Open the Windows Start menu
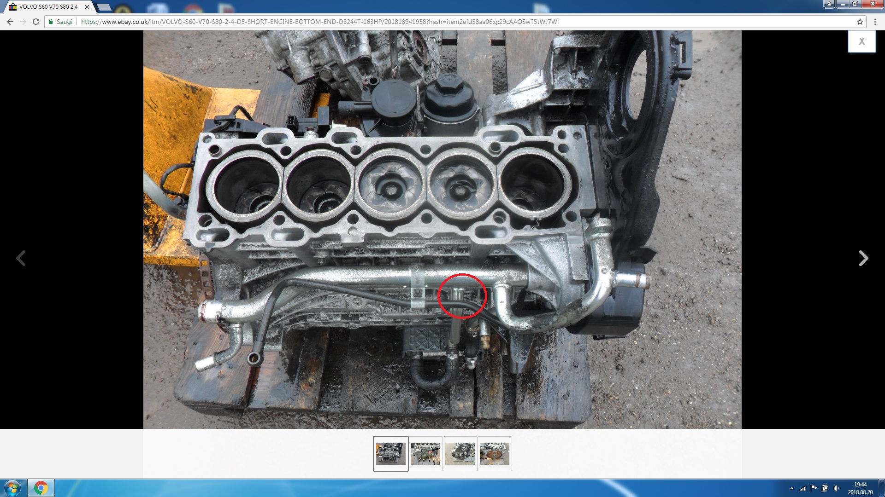This screenshot has height=497, width=885. (12, 488)
